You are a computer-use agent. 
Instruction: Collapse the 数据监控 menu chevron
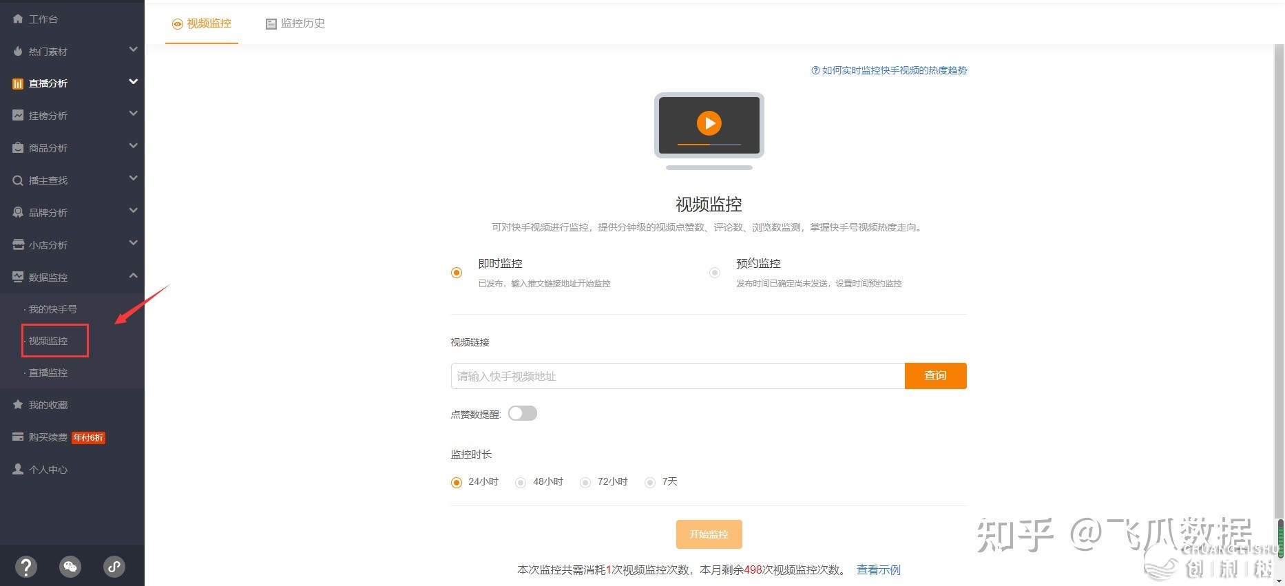point(134,275)
